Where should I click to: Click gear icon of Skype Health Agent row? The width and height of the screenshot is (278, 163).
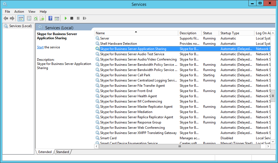click(97, 96)
